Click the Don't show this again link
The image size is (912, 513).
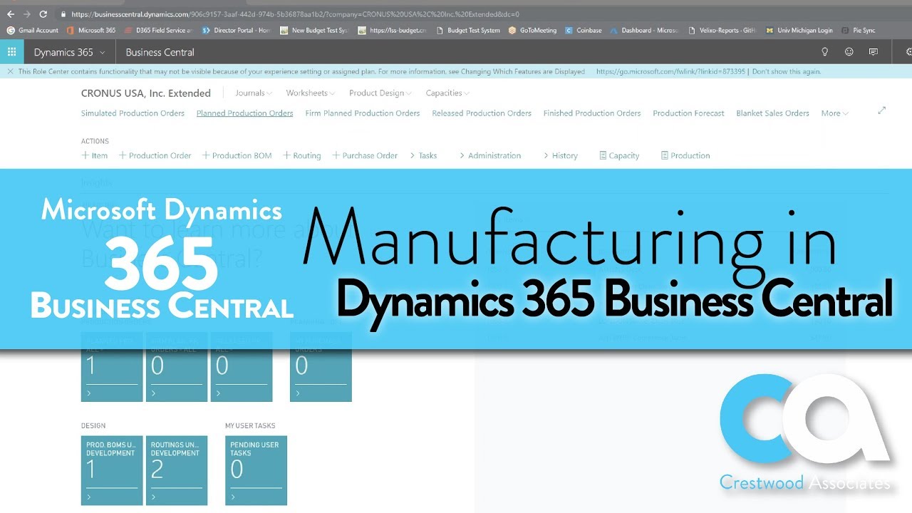coord(787,71)
